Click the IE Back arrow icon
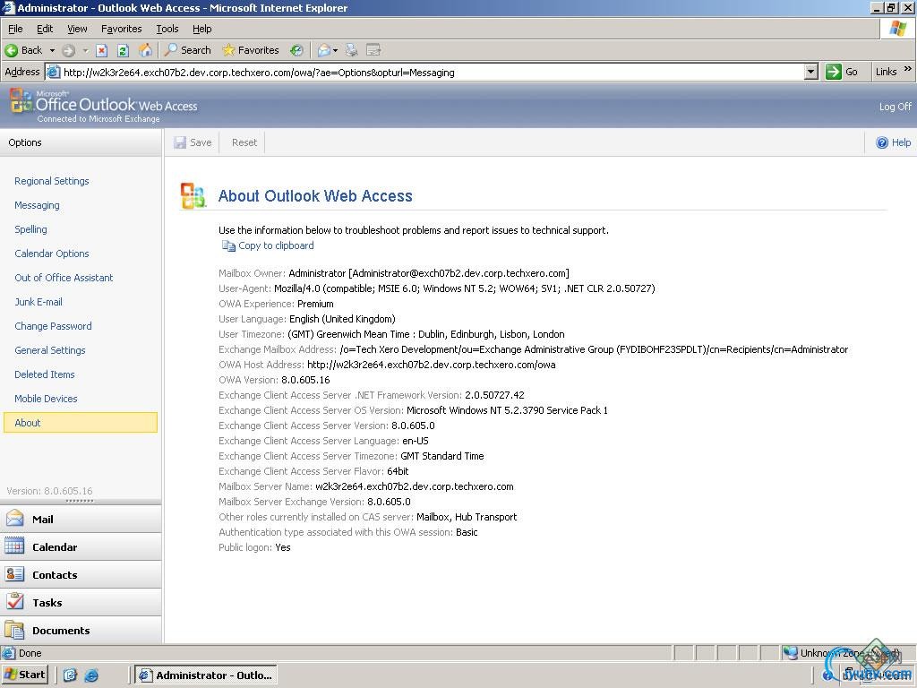Screen dimensions: 917x688 tap(11, 50)
